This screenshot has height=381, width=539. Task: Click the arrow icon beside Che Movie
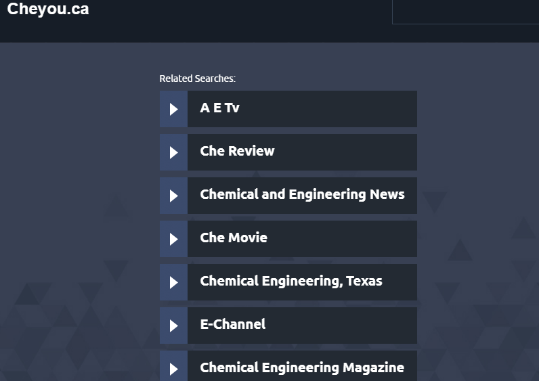tap(173, 239)
